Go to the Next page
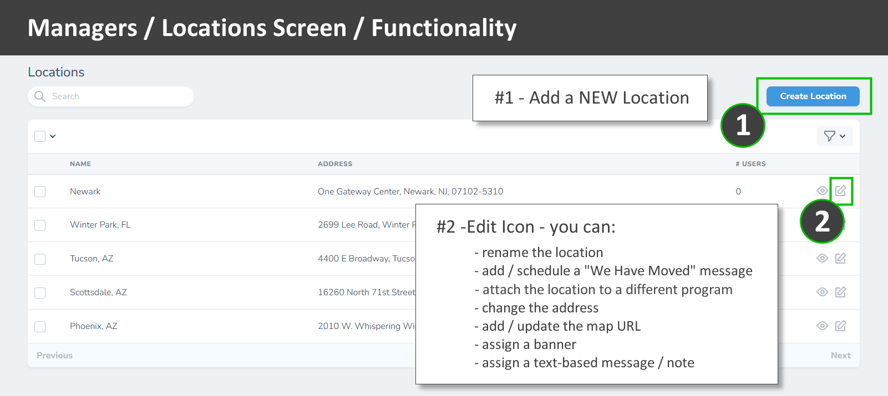This screenshot has width=888, height=396. pyautogui.click(x=840, y=356)
